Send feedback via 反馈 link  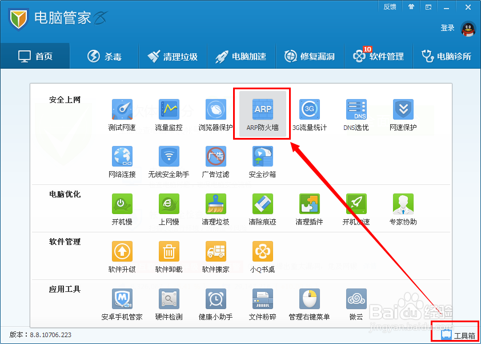point(390,6)
